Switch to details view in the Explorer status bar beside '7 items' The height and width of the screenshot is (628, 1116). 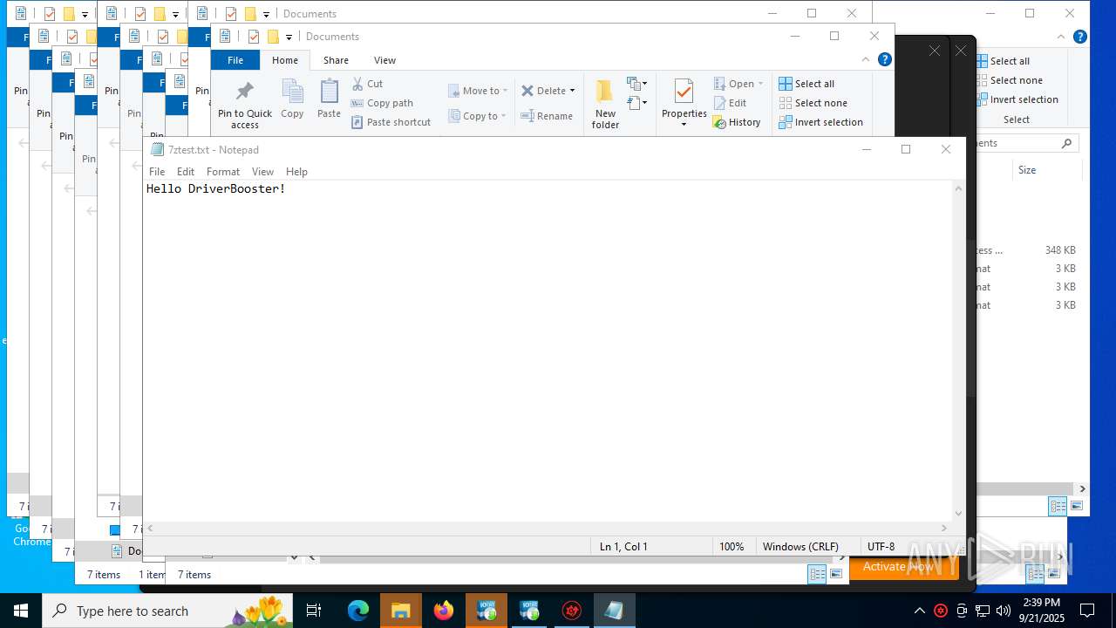pyautogui.click(x=817, y=574)
